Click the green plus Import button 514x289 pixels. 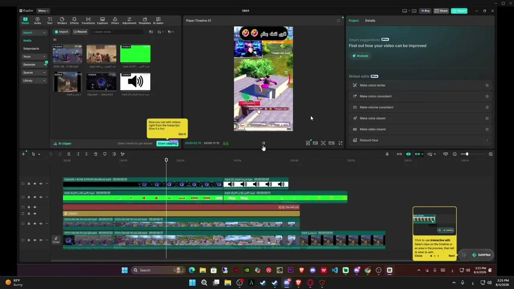pyautogui.click(x=61, y=32)
